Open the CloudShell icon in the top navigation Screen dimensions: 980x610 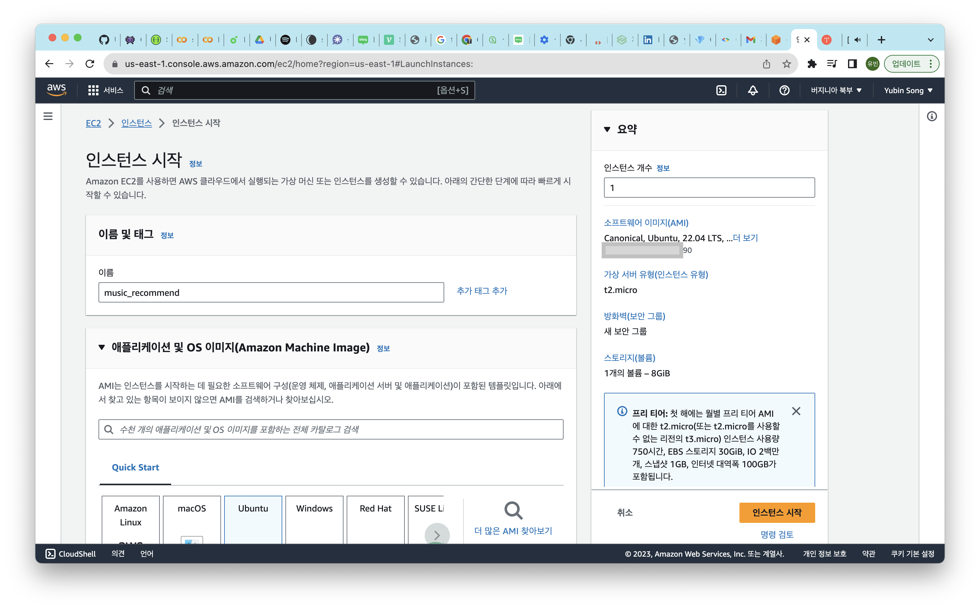click(721, 90)
